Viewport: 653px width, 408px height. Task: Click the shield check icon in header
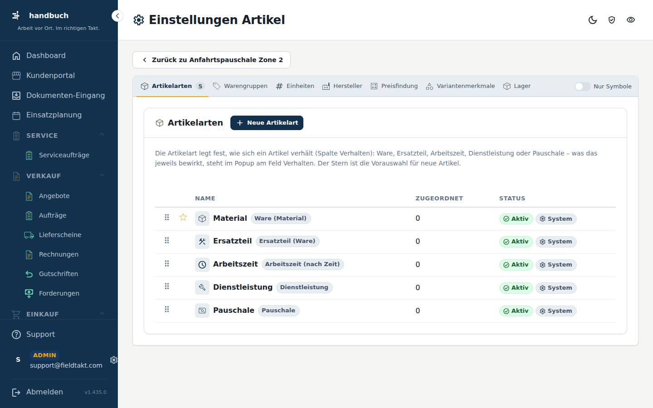[612, 20]
